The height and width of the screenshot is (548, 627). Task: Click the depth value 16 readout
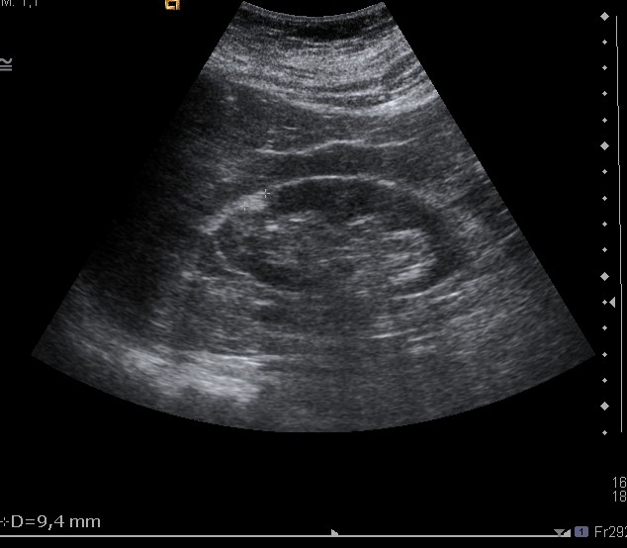coord(619,483)
